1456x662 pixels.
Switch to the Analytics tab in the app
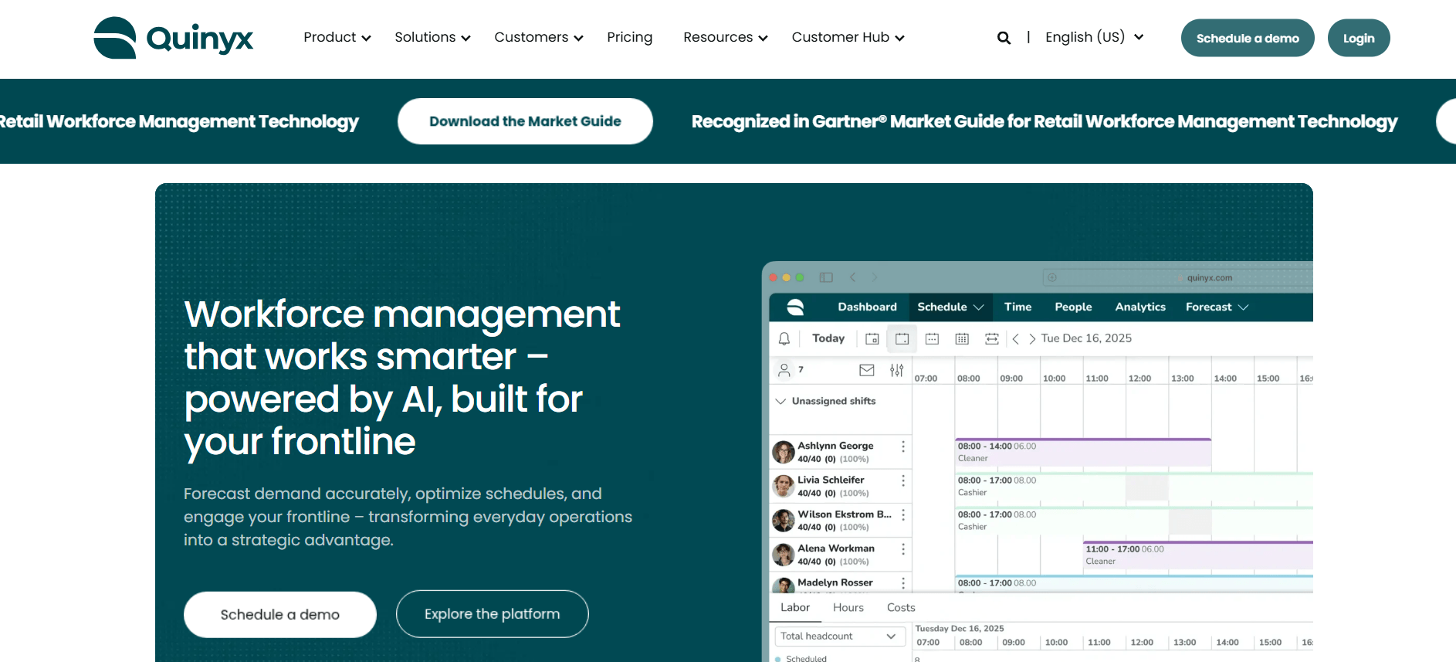coord(1140,307)
